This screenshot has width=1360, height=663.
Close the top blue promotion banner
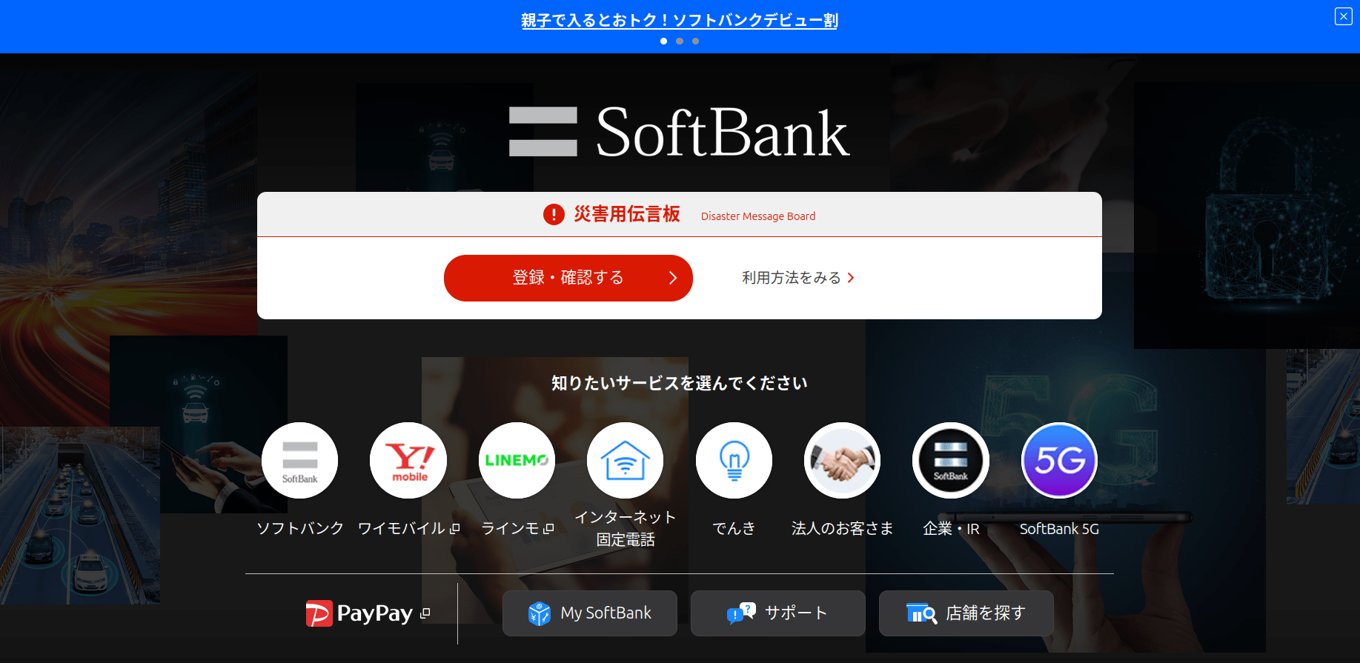[x=1344, y=16]
